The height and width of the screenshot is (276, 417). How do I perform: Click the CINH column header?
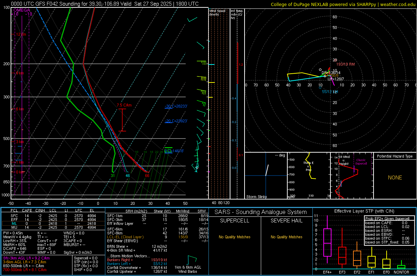point(40,210)
